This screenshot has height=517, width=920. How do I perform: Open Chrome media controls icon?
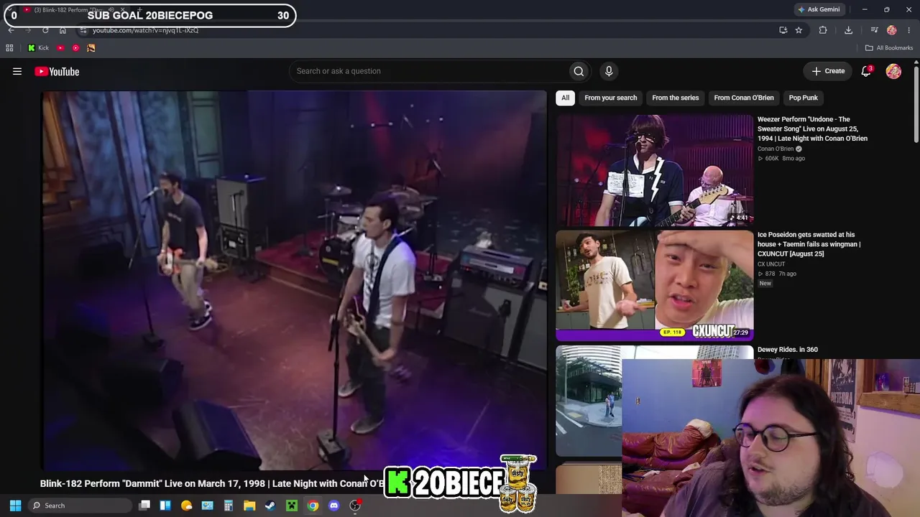(874, 30)
